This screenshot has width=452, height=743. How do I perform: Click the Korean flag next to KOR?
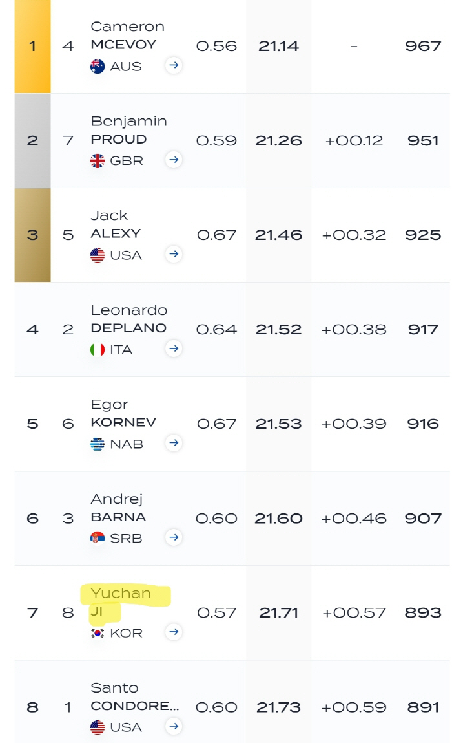click(98, 633)
